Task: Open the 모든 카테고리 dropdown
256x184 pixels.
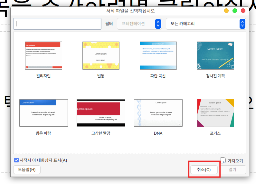Action: [x=206, y=24]
